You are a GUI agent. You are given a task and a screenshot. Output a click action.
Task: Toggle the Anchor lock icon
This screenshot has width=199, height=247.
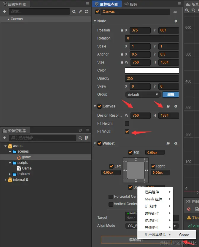tap(122, 54)
